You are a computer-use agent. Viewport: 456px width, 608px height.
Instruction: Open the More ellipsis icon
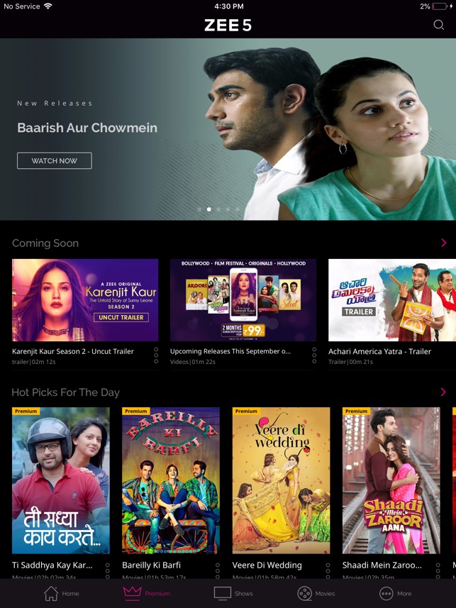pyautogui.click(x=387, y=593)
